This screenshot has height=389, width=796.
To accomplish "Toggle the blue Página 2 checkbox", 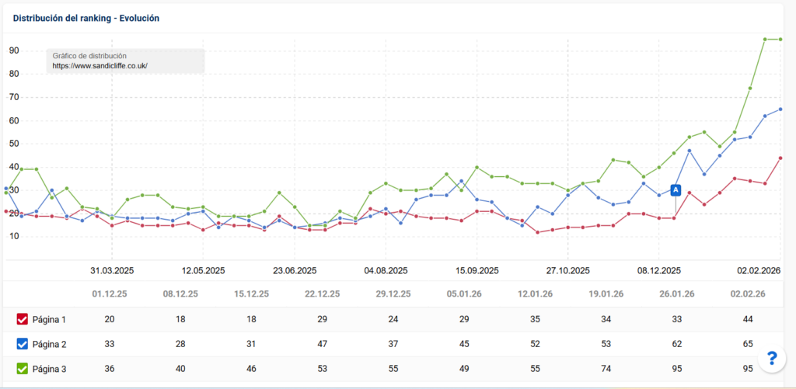I will point(23,344).
